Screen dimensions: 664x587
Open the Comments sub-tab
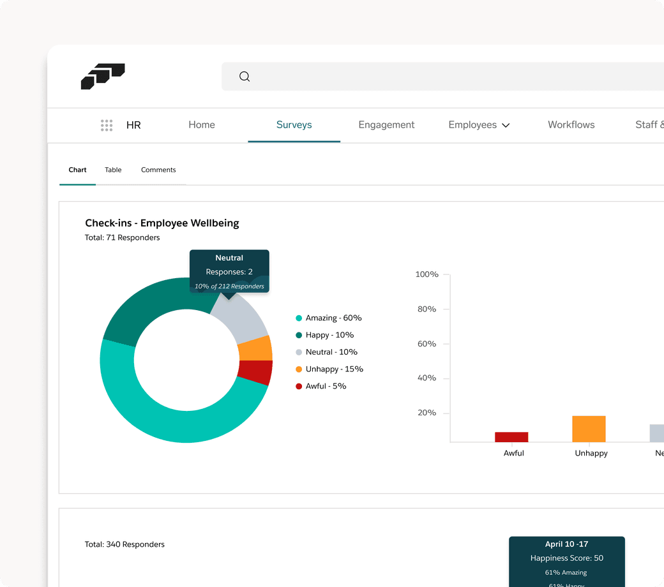[x=158, y=170]
